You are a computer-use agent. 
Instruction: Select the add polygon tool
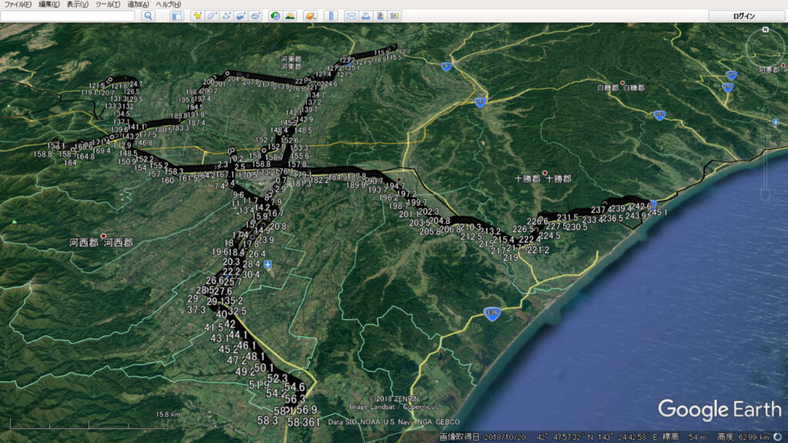tap(212, 16)
